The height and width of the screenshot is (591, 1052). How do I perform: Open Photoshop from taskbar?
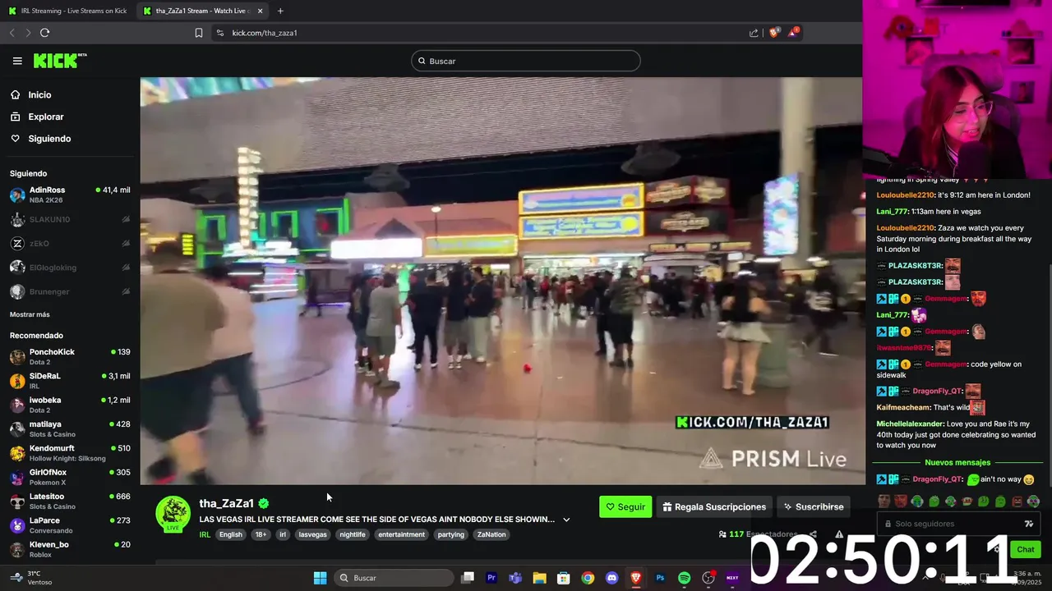[x=660, y=578]
